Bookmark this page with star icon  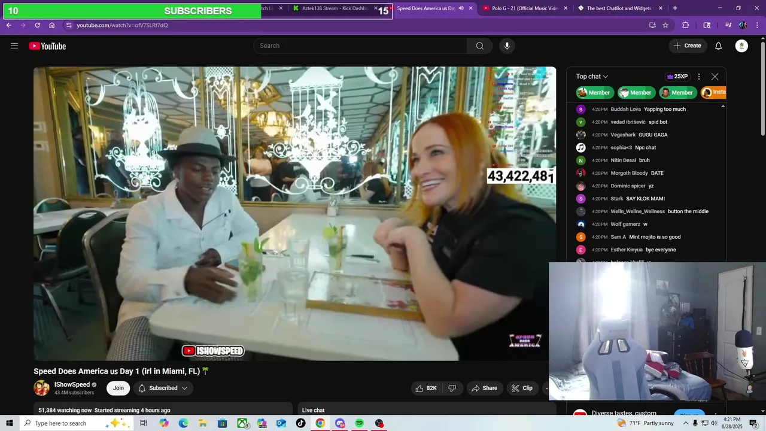pos(665,25)
